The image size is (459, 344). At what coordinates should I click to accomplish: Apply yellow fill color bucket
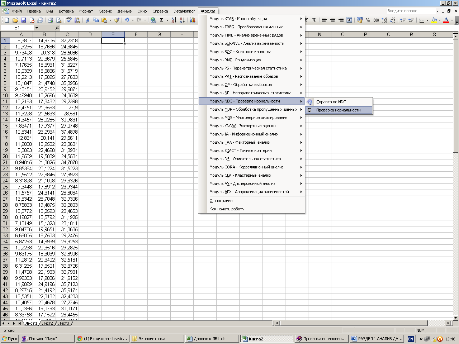[x=434, y=20]
